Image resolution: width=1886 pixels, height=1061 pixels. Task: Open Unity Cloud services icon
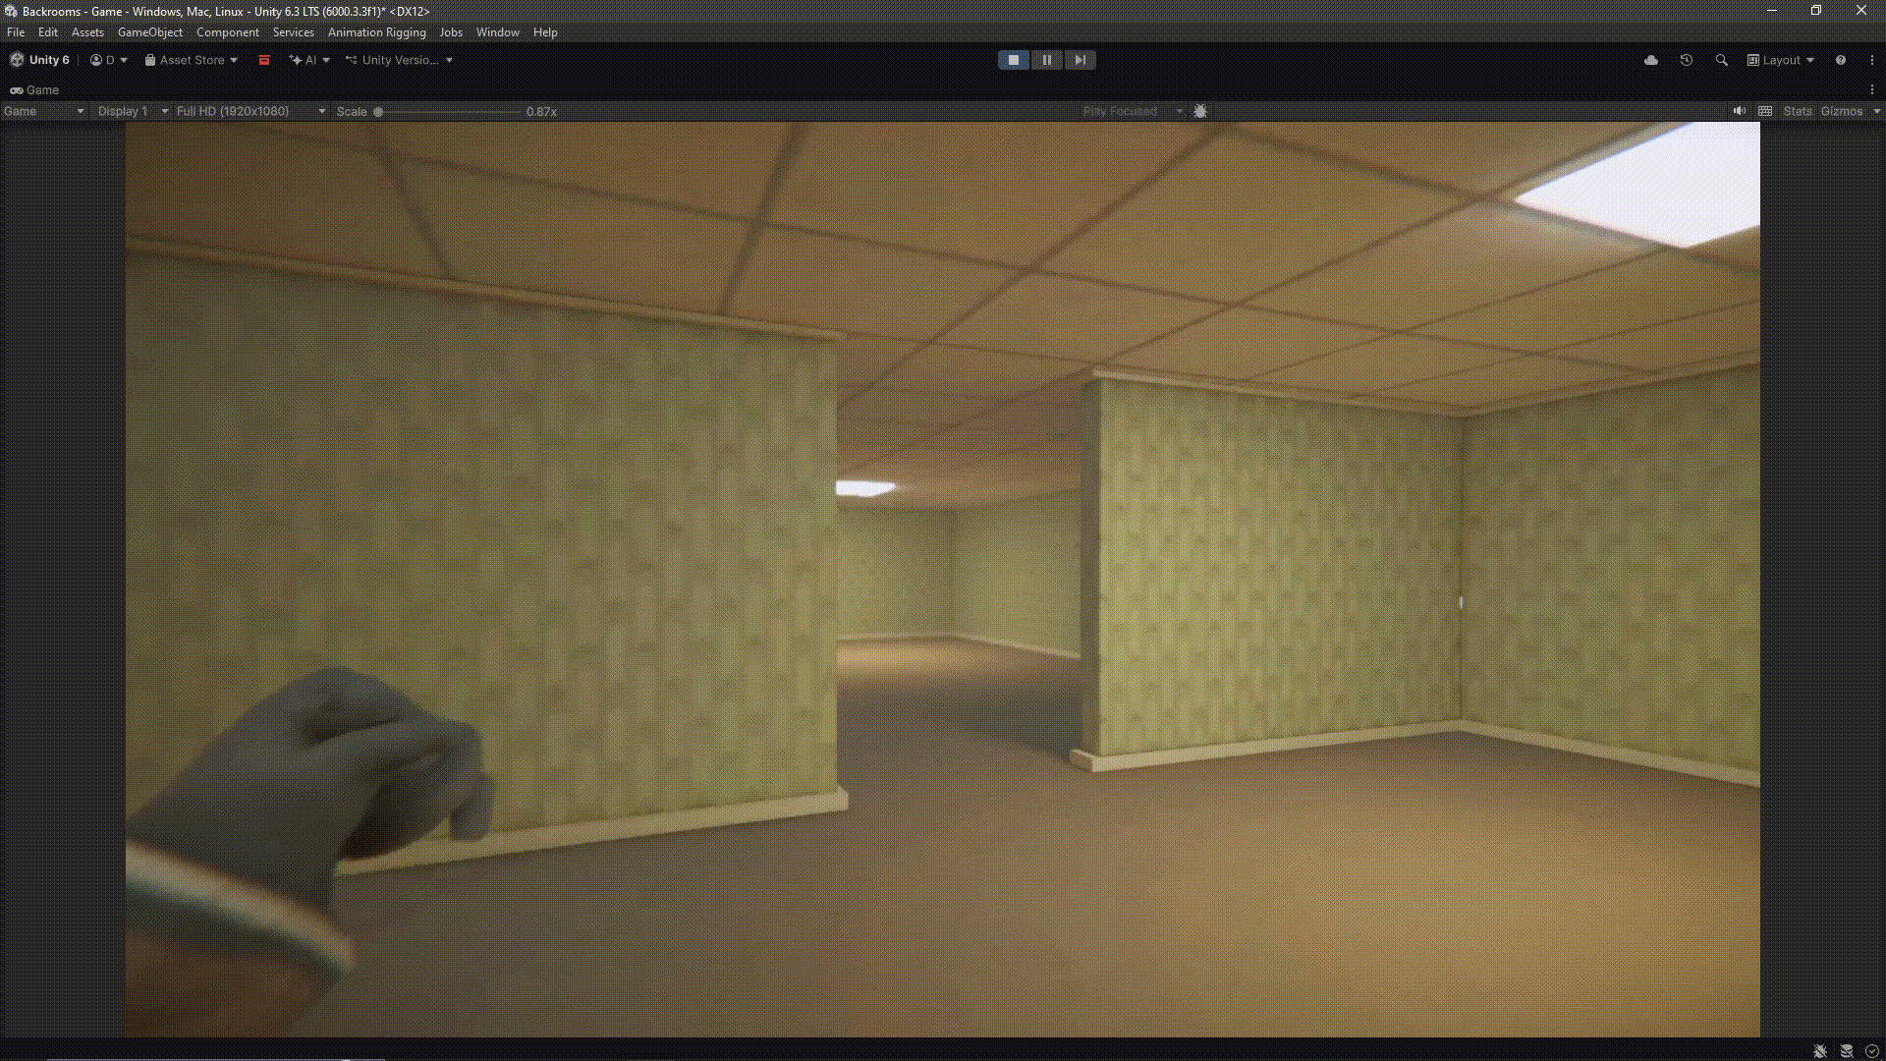click(x=1651, y=60)
